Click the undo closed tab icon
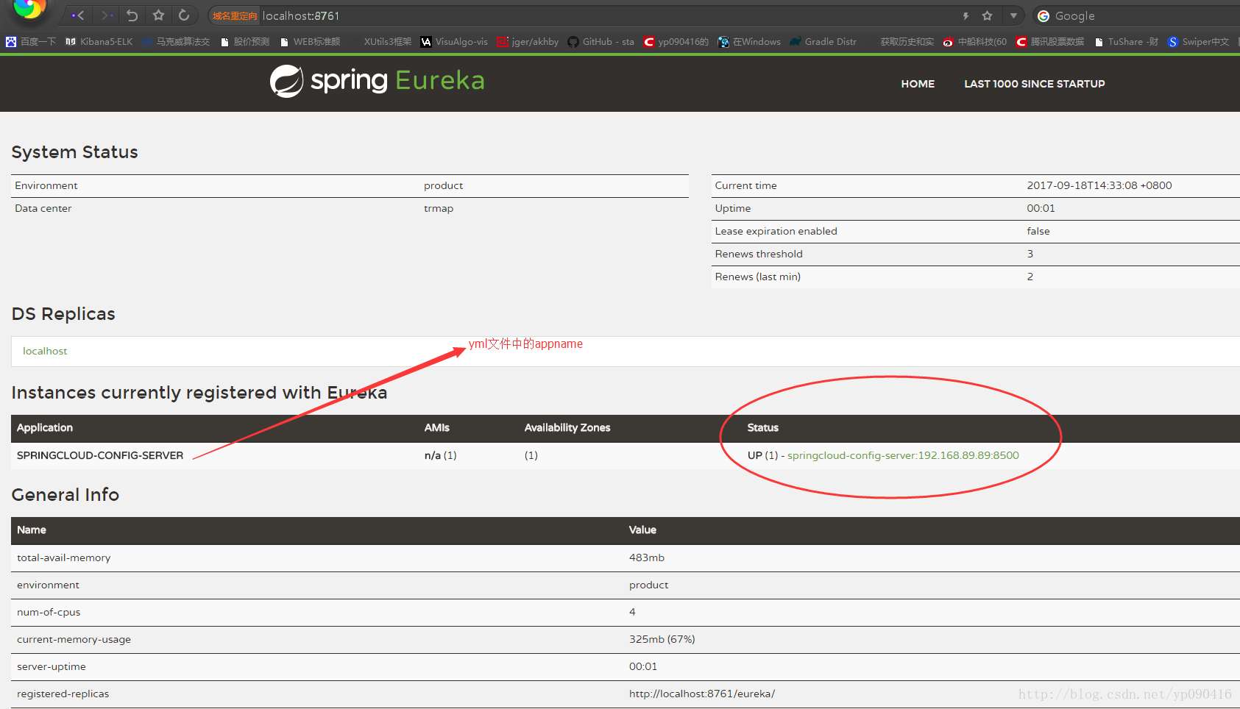This screenshot has height=709, width=1240. pos(132,15)
